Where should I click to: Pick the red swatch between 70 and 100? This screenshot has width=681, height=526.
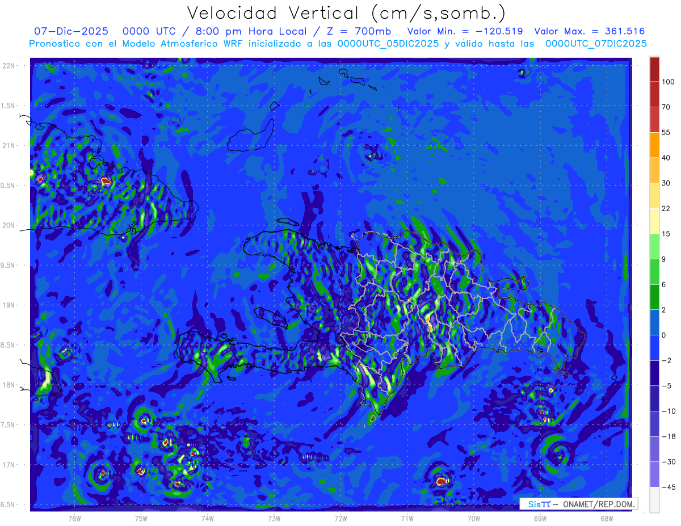654,94
